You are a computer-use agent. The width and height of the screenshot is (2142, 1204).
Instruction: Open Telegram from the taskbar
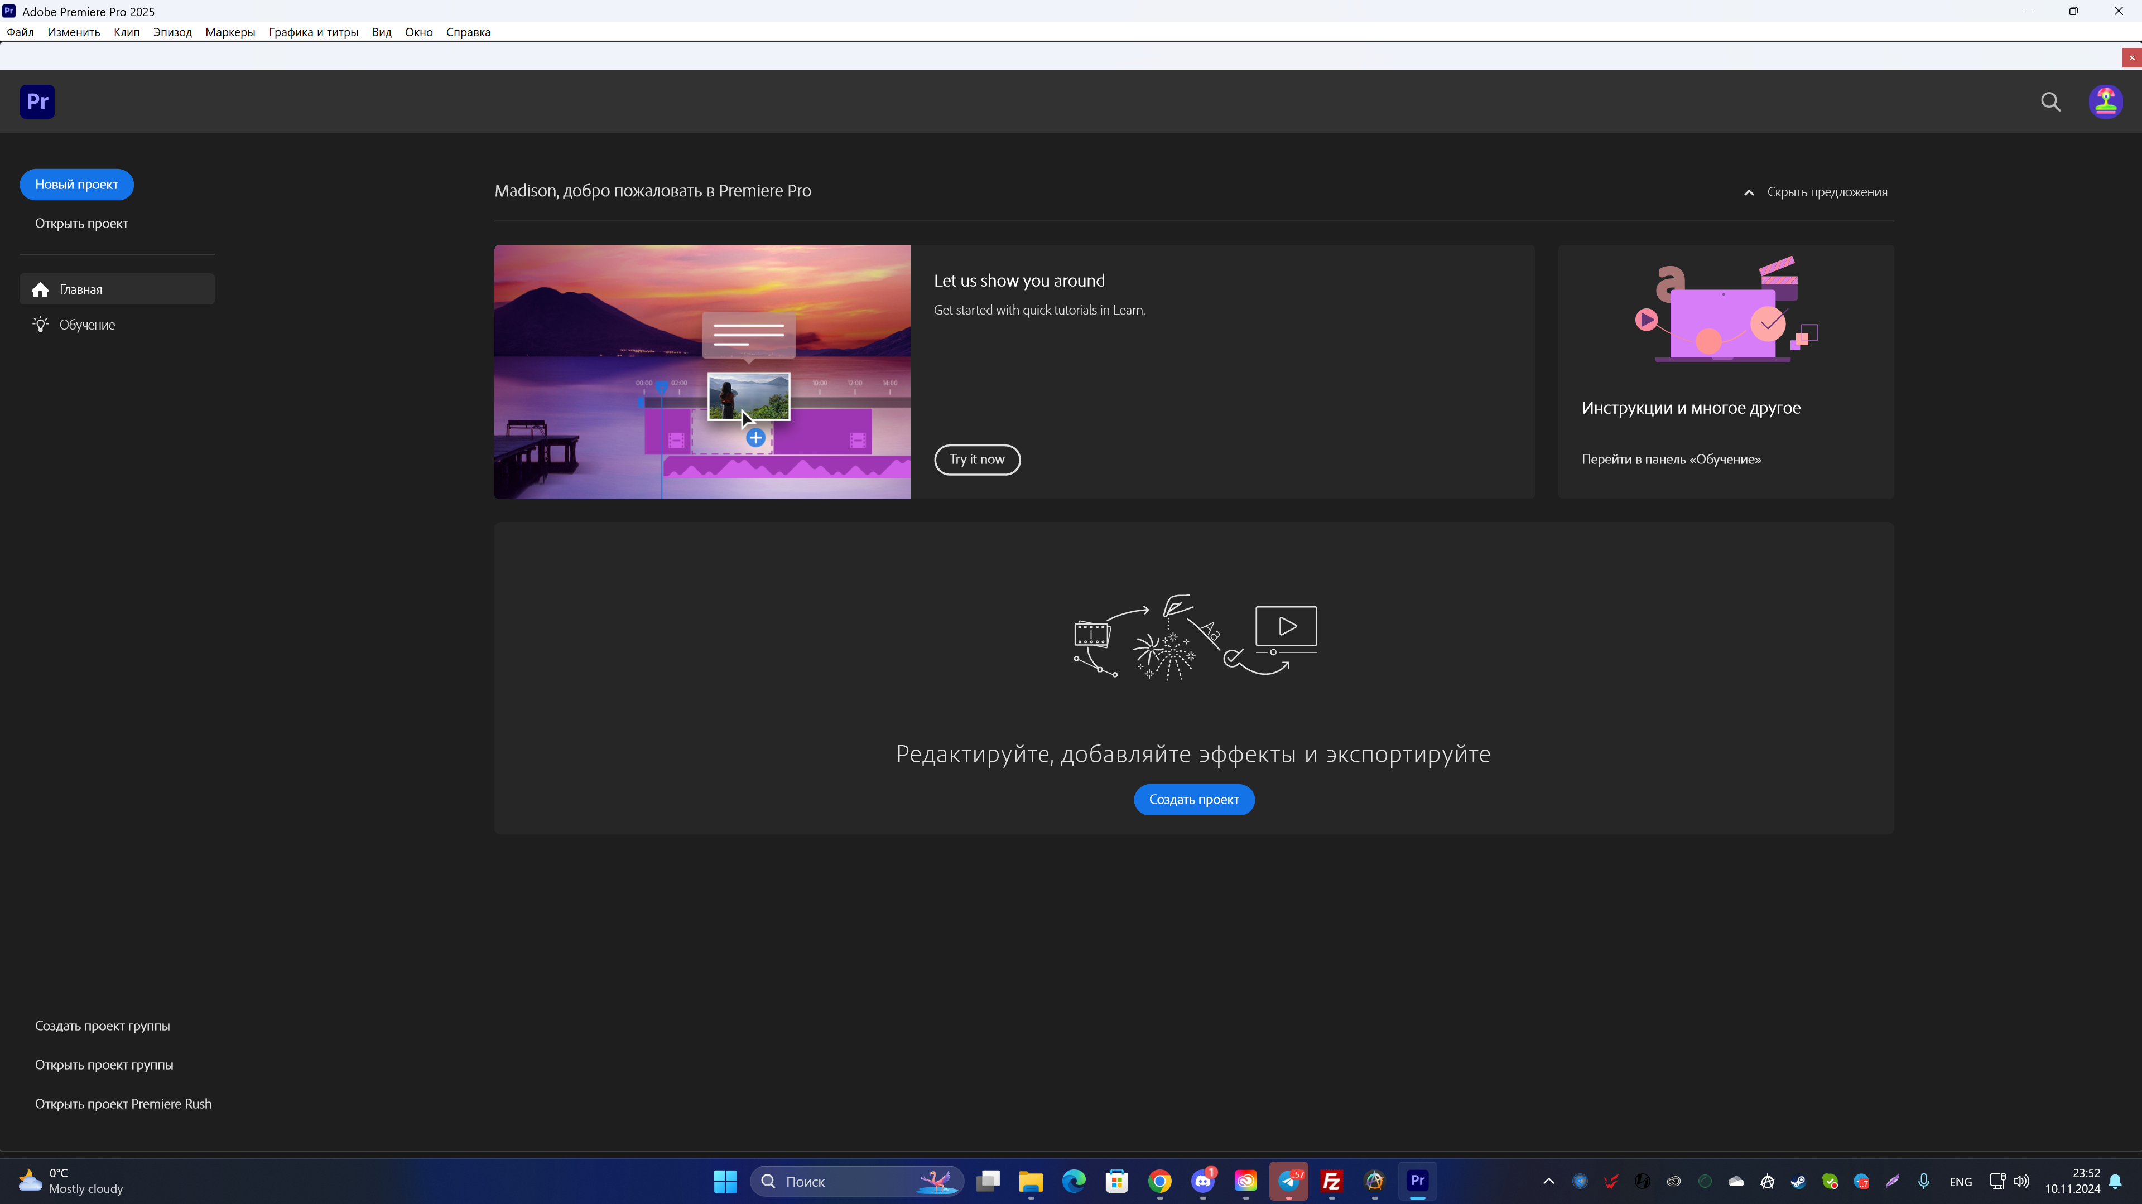pos(1289,1181)
